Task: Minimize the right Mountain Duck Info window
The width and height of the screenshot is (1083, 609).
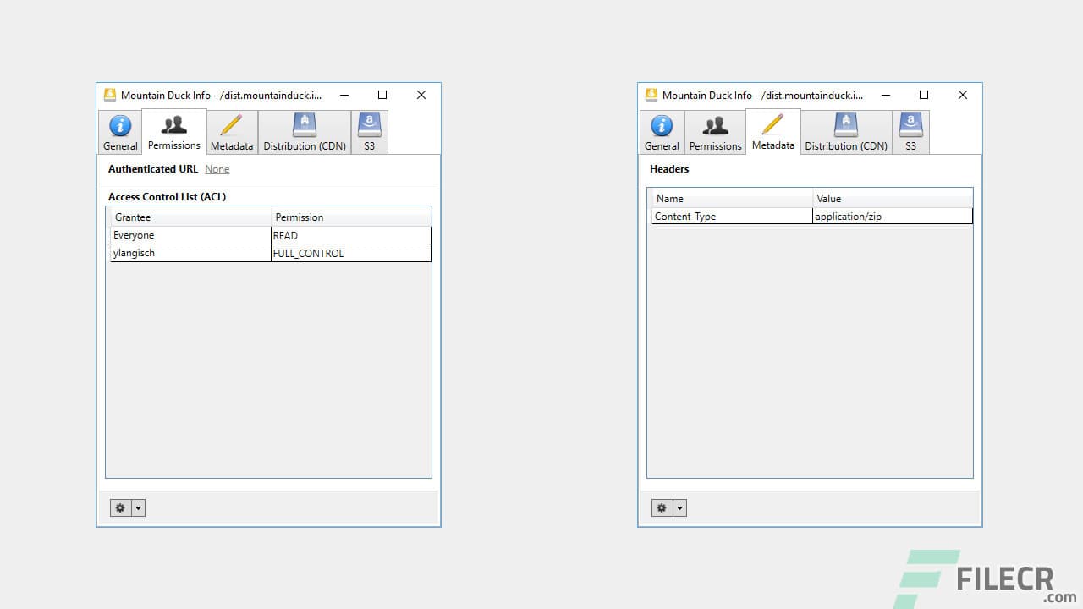Action: (x=885, y=95)
